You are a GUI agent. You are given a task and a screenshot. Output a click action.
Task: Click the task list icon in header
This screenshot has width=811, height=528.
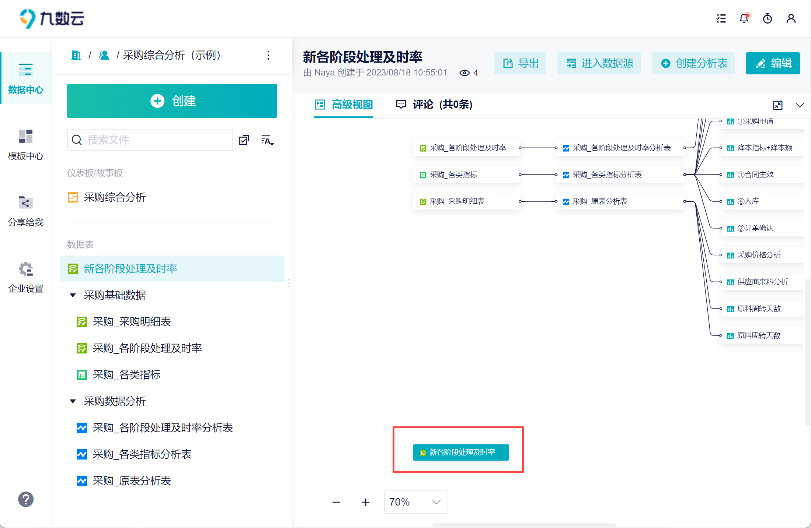tap(721, 18)
